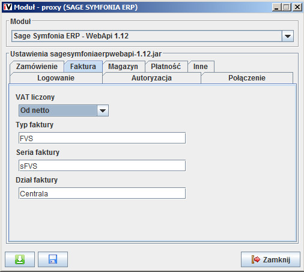The height and width of the screenshot is (272, 304).
Task: Switch to the Inne tab
Action: click(x=201, y=67)
